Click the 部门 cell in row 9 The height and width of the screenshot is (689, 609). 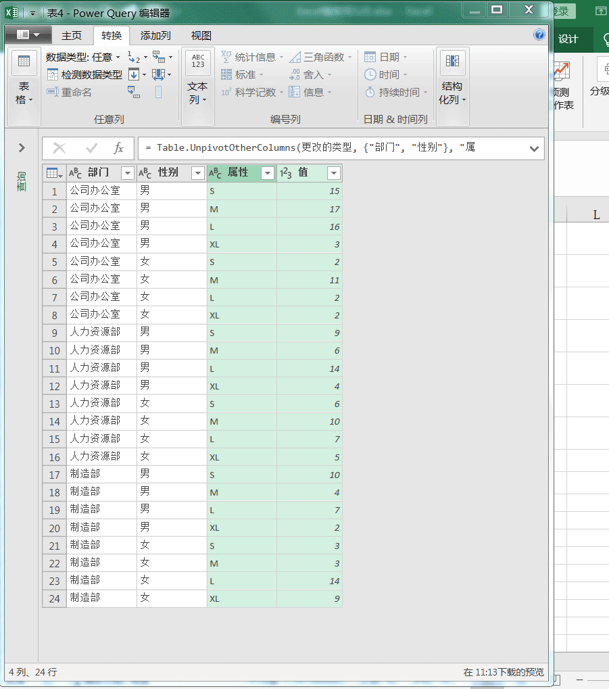click(x=101, y=333)
